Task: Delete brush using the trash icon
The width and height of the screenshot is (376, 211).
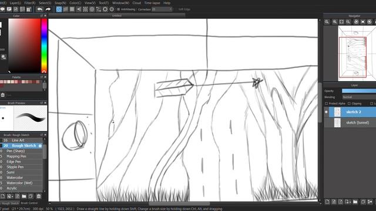Action: point(39,196)
